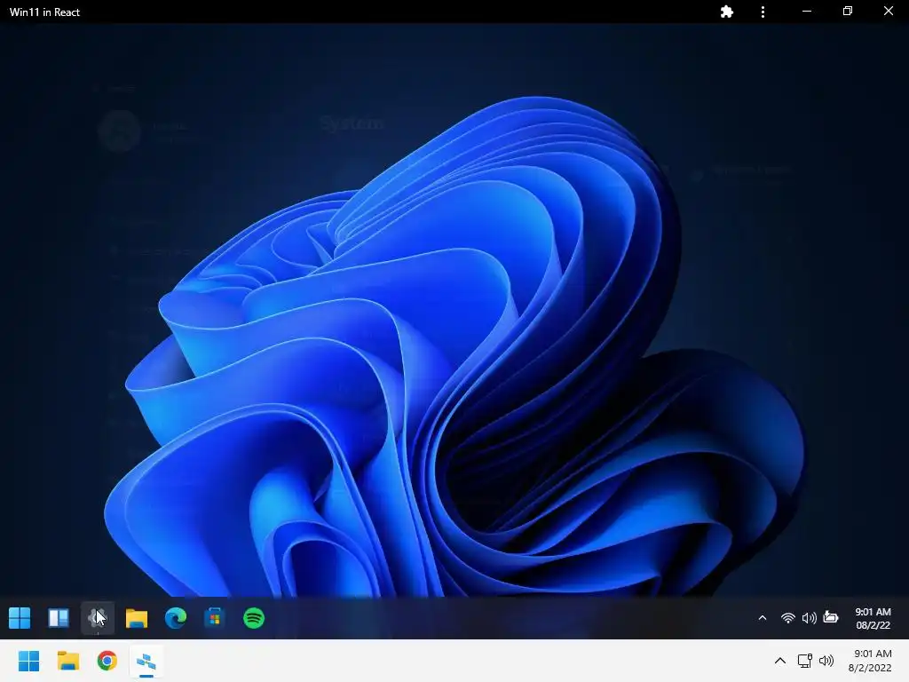Image resolution: width=909 pixels, height=682 pixels.
Task: Open host Windows Start button
Action: click(28, 661)
